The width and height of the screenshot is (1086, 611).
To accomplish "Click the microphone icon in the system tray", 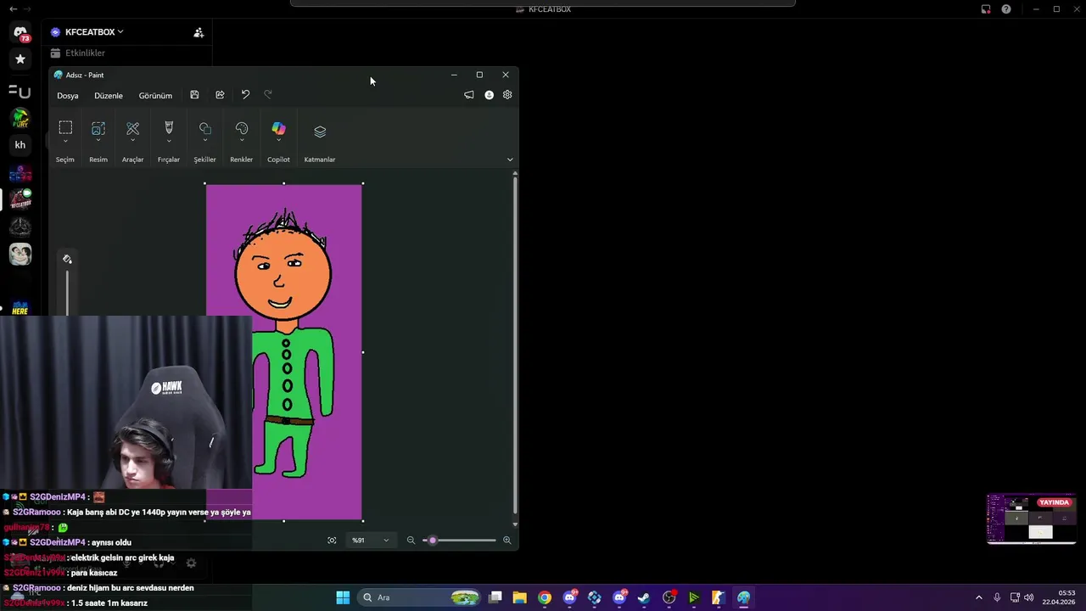I will pos(997,597).
